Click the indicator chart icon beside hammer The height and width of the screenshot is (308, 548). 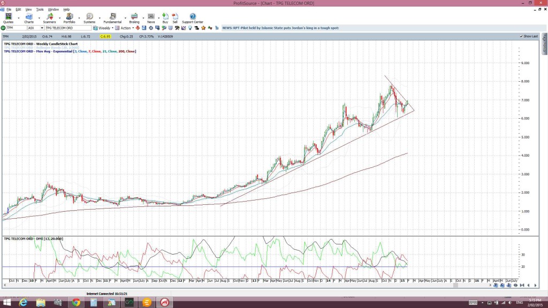pyautogui.click(x=184, y=28)
